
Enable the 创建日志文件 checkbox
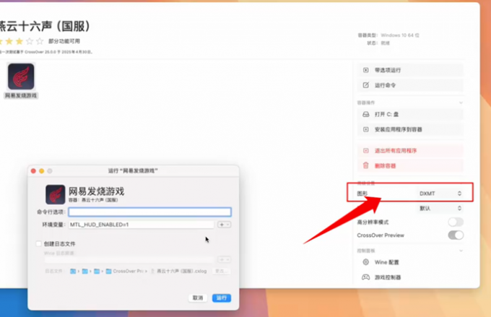(x=38, y=243)
